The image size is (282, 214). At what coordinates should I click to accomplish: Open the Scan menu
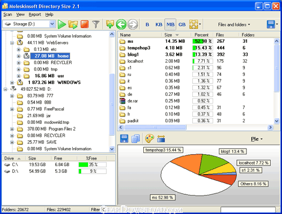click(x=7, y=15)
